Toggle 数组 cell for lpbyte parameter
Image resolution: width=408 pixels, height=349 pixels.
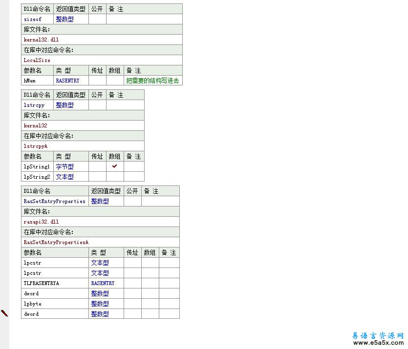tap(150, 304)
